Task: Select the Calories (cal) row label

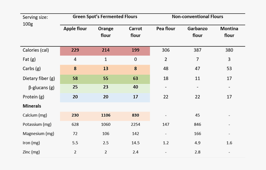Action: [x=36, y=50]
